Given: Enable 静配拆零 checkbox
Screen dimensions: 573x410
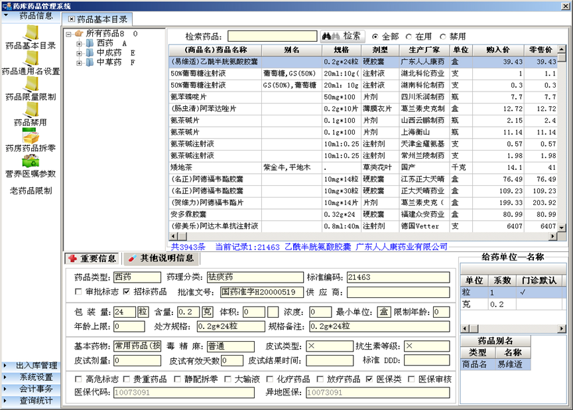Looking at the screenshot, I should click(x=177, y=379).
